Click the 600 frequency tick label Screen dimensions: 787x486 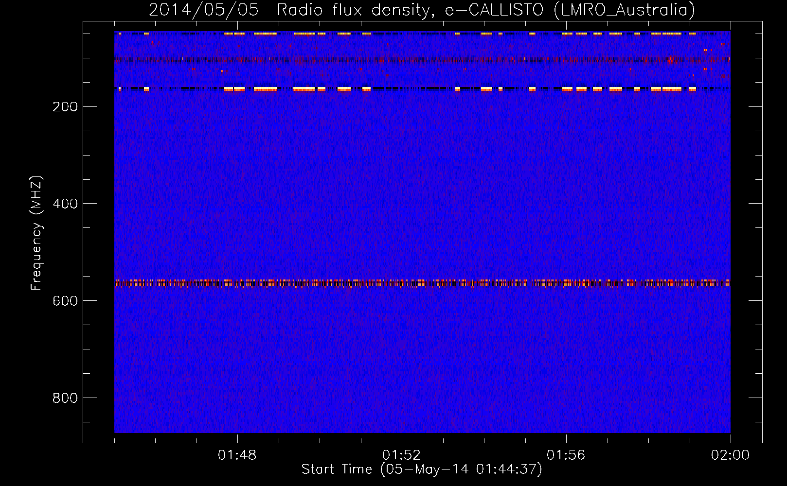tap(65, 301)
